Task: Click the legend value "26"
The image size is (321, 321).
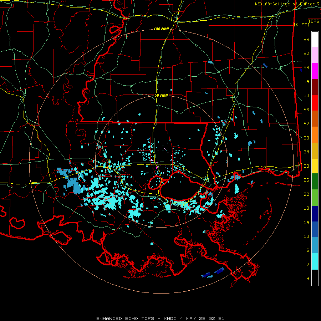Action: (x=306, y=180)
